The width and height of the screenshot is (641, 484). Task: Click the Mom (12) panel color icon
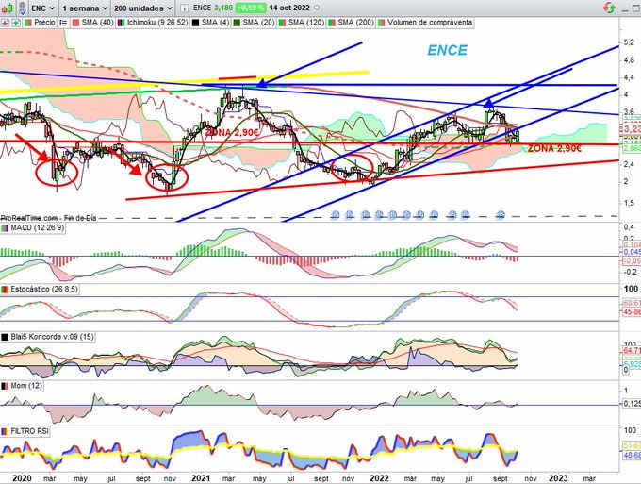[x=5, y=386]
